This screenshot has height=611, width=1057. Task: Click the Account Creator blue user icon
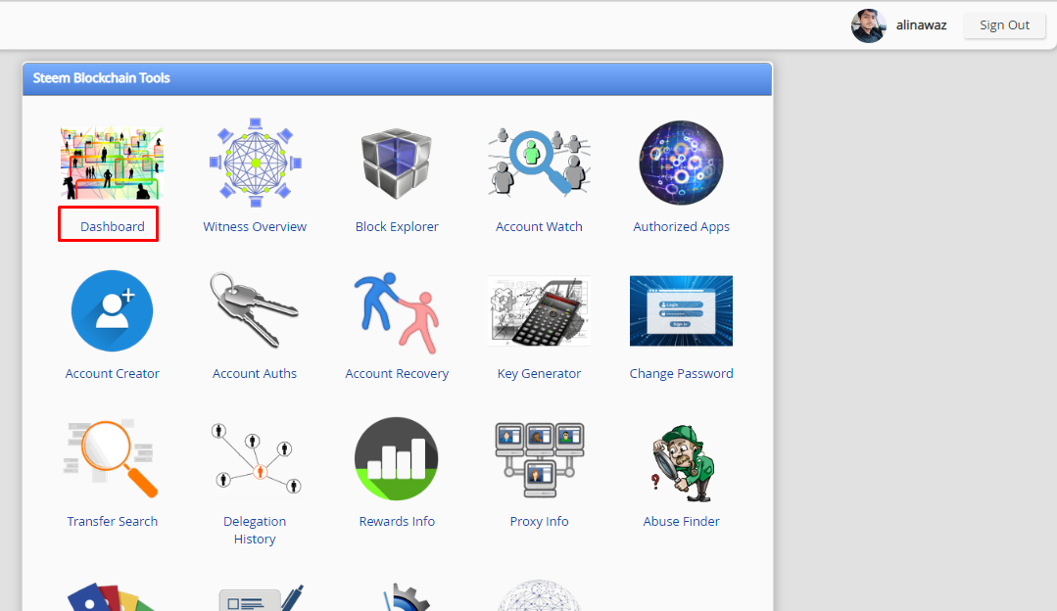click(x=112, y=310)
